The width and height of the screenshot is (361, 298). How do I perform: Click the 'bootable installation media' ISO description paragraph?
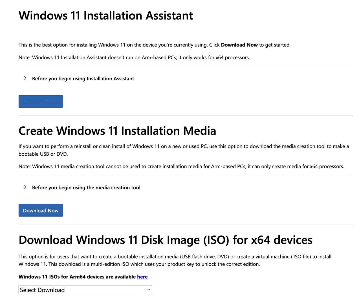(175, 257)
